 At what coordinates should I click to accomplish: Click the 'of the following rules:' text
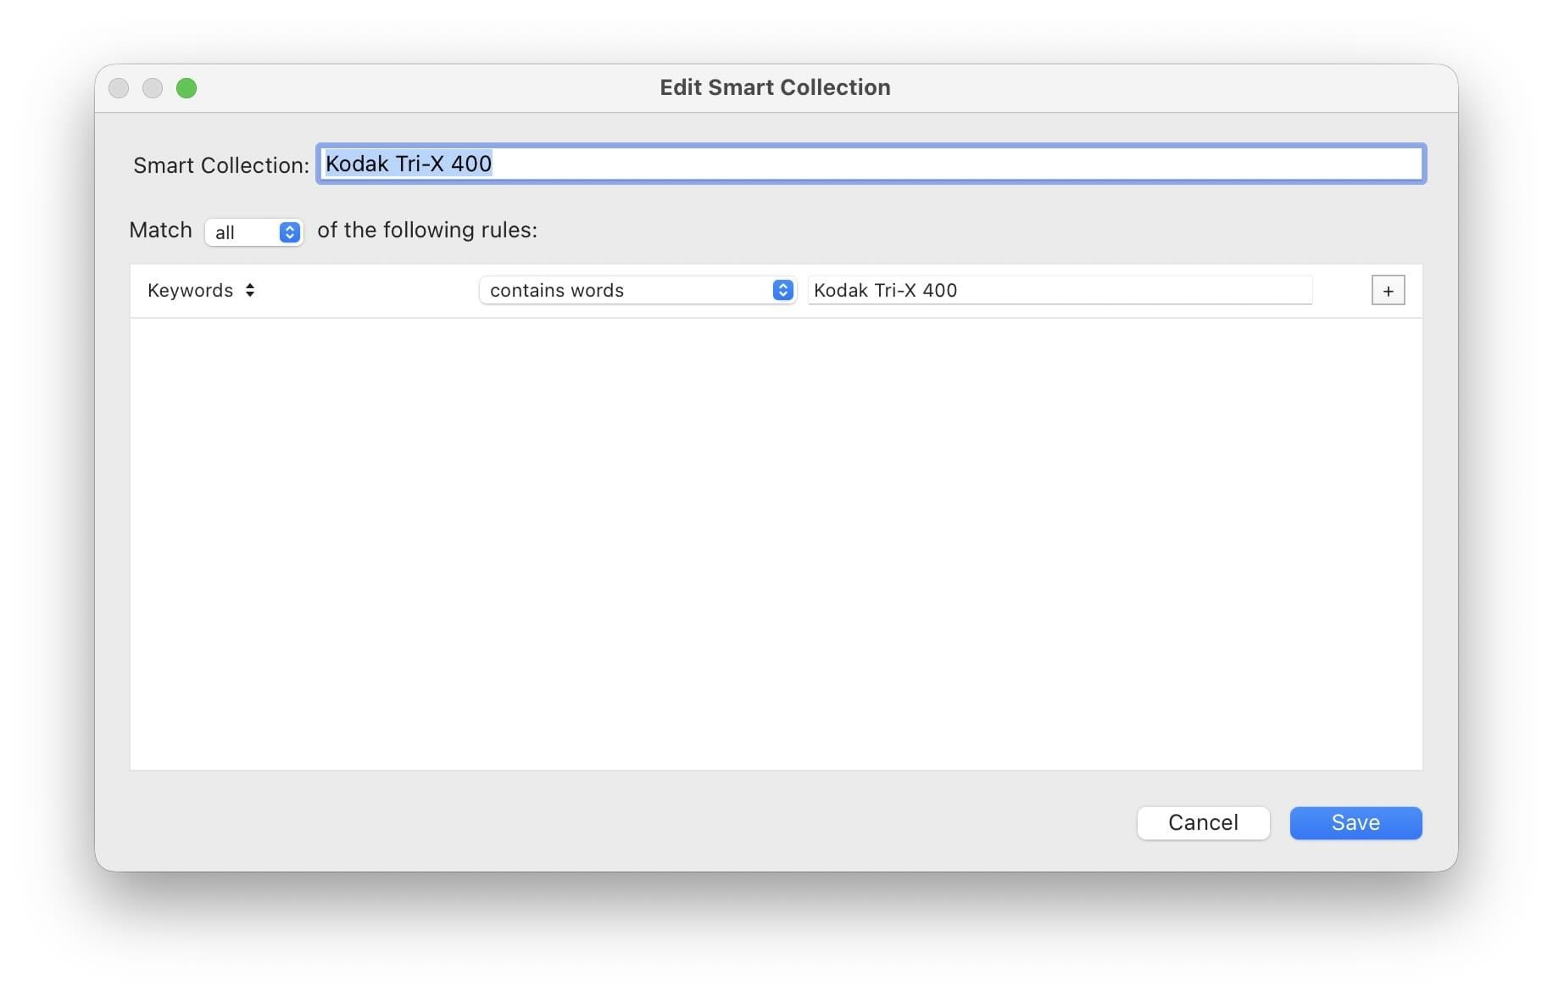pyautogui.click(x=426, y=231)
